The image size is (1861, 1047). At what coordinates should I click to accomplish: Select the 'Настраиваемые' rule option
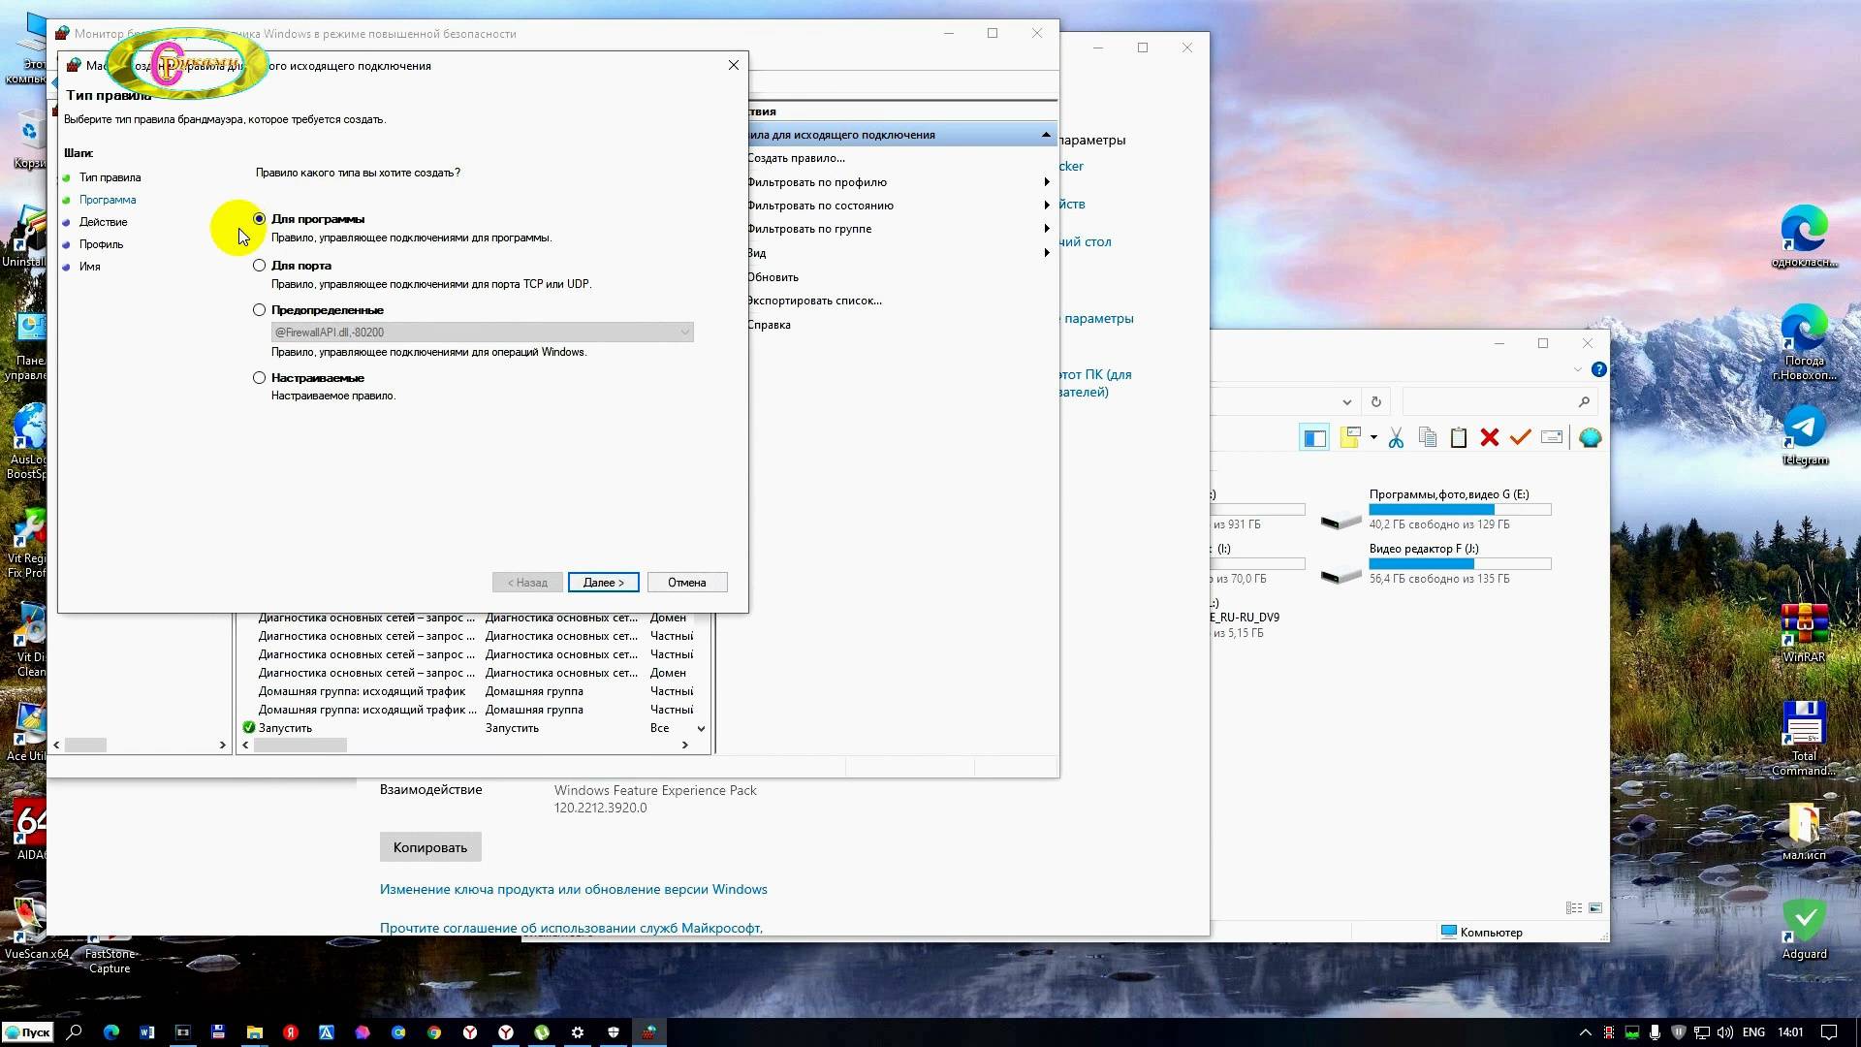coord(259,378)
